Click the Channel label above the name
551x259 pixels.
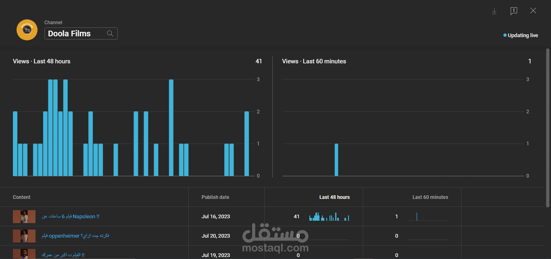pyautogui.click(x=53, y=23)
